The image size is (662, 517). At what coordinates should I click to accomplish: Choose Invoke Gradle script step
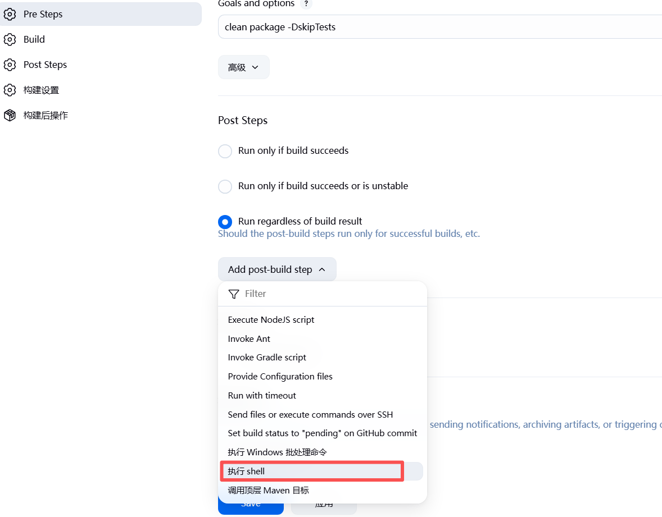point(323,357)
